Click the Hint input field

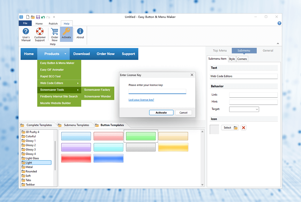coord(254,102)
